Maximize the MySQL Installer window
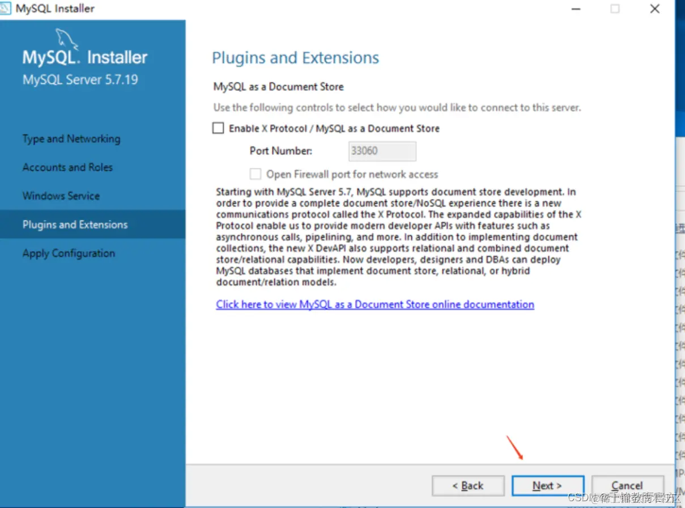Viewport: 685px width, 508px height. (x=615, y=9)
